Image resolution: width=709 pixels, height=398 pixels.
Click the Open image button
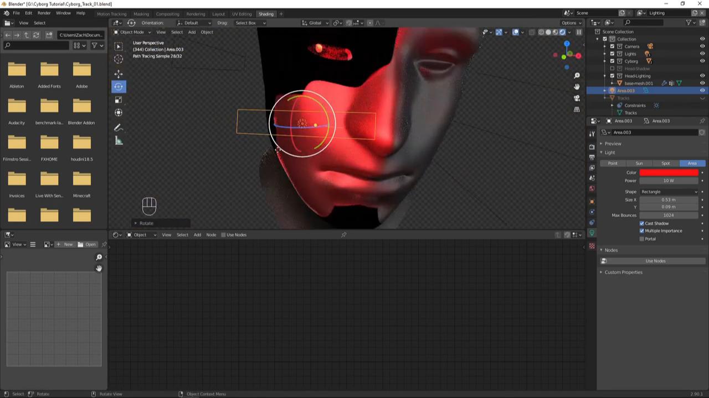pyautogui.click(x=86, y=244)
